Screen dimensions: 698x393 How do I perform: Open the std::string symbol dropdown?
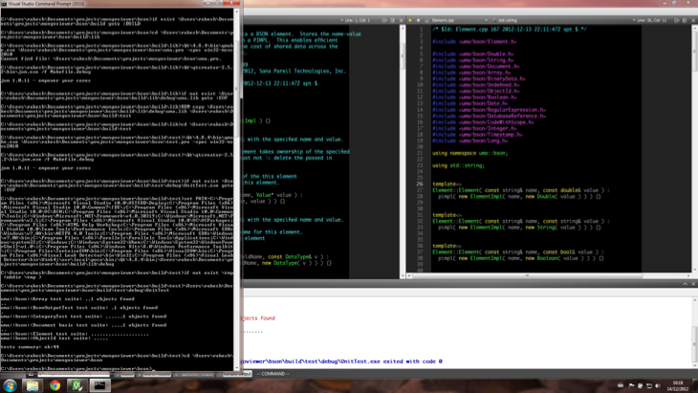[564, 20]
